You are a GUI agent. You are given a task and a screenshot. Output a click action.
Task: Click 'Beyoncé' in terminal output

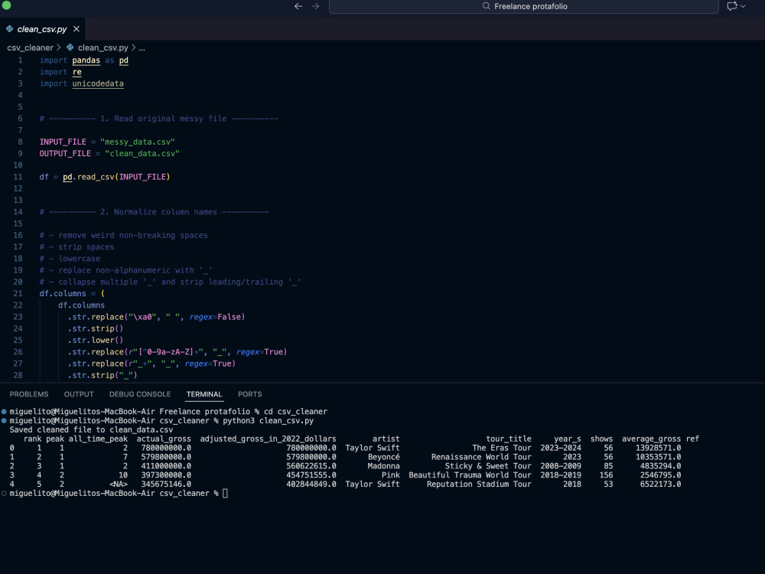pos(383,458)
